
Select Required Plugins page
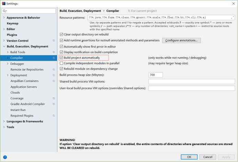coord(22,116)
